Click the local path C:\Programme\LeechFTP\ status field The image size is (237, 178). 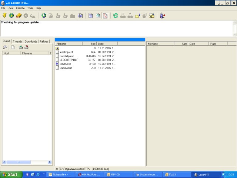(102, 169)
